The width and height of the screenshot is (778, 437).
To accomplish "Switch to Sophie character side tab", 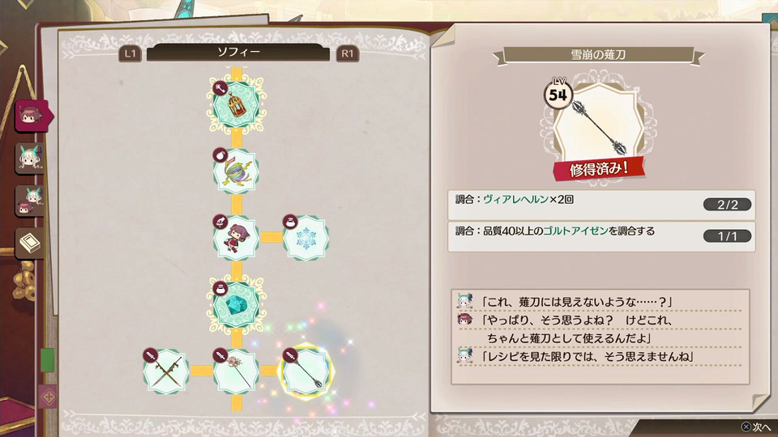I will [32, 116].
